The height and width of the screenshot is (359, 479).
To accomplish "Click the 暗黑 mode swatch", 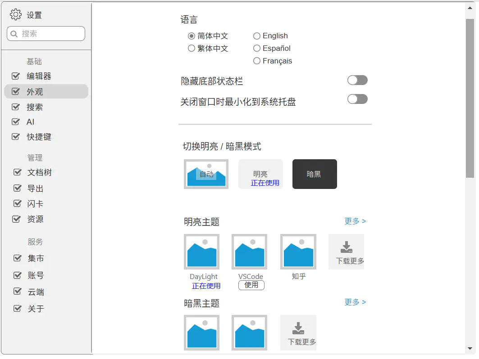I will pyautogui.click(x=315, y=174).
